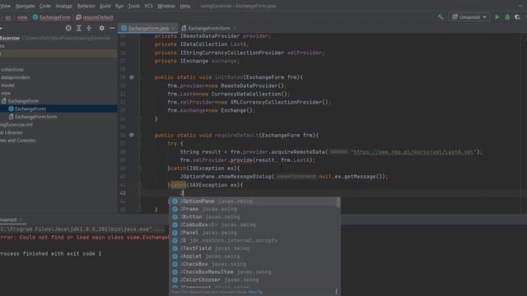527x296 pixels.
Task: Click the fold marker at initRates method
Action: 139,77
